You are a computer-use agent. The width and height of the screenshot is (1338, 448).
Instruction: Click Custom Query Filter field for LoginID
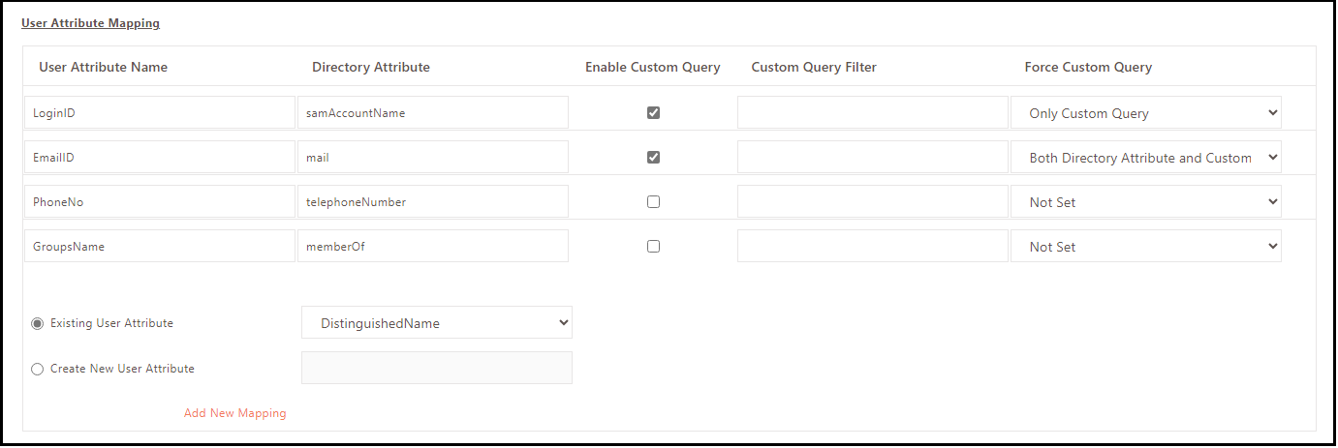872,112
